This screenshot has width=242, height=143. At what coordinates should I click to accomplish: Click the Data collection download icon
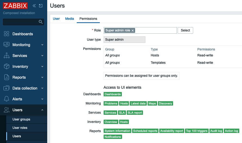[7, 88]
